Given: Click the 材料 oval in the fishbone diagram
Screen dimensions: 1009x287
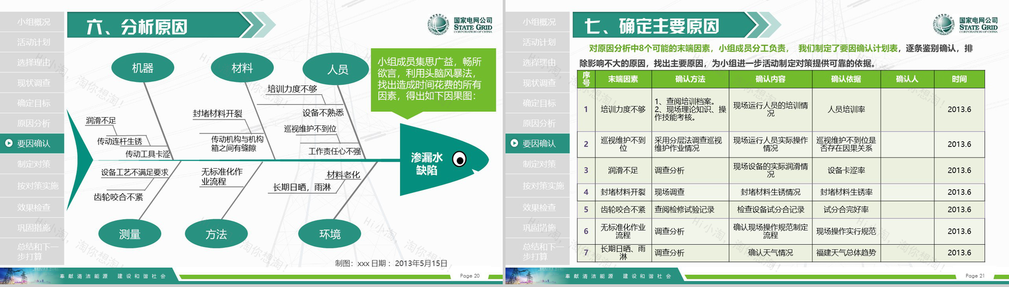Looking at the screenshot, I should tap(242, 69).
